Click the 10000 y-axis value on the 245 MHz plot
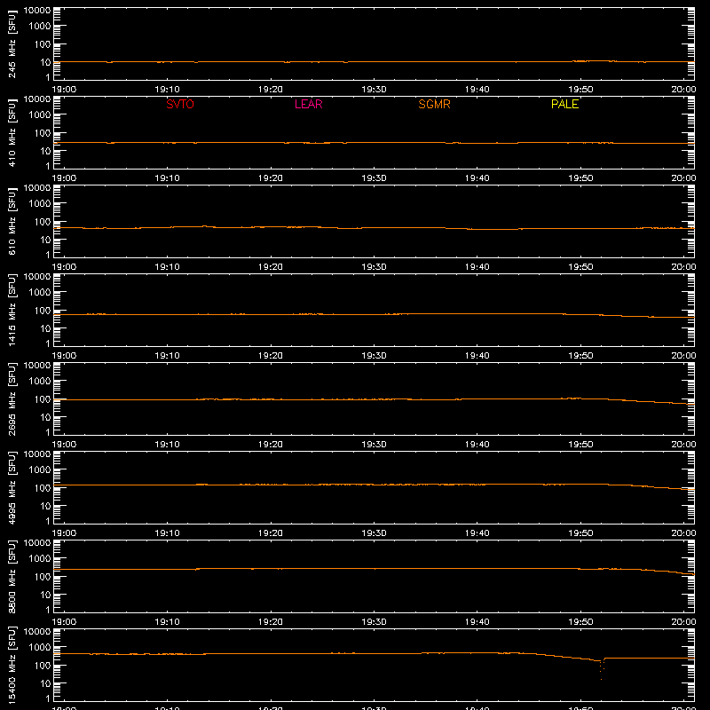710x710 pixels. coord(37,10)
